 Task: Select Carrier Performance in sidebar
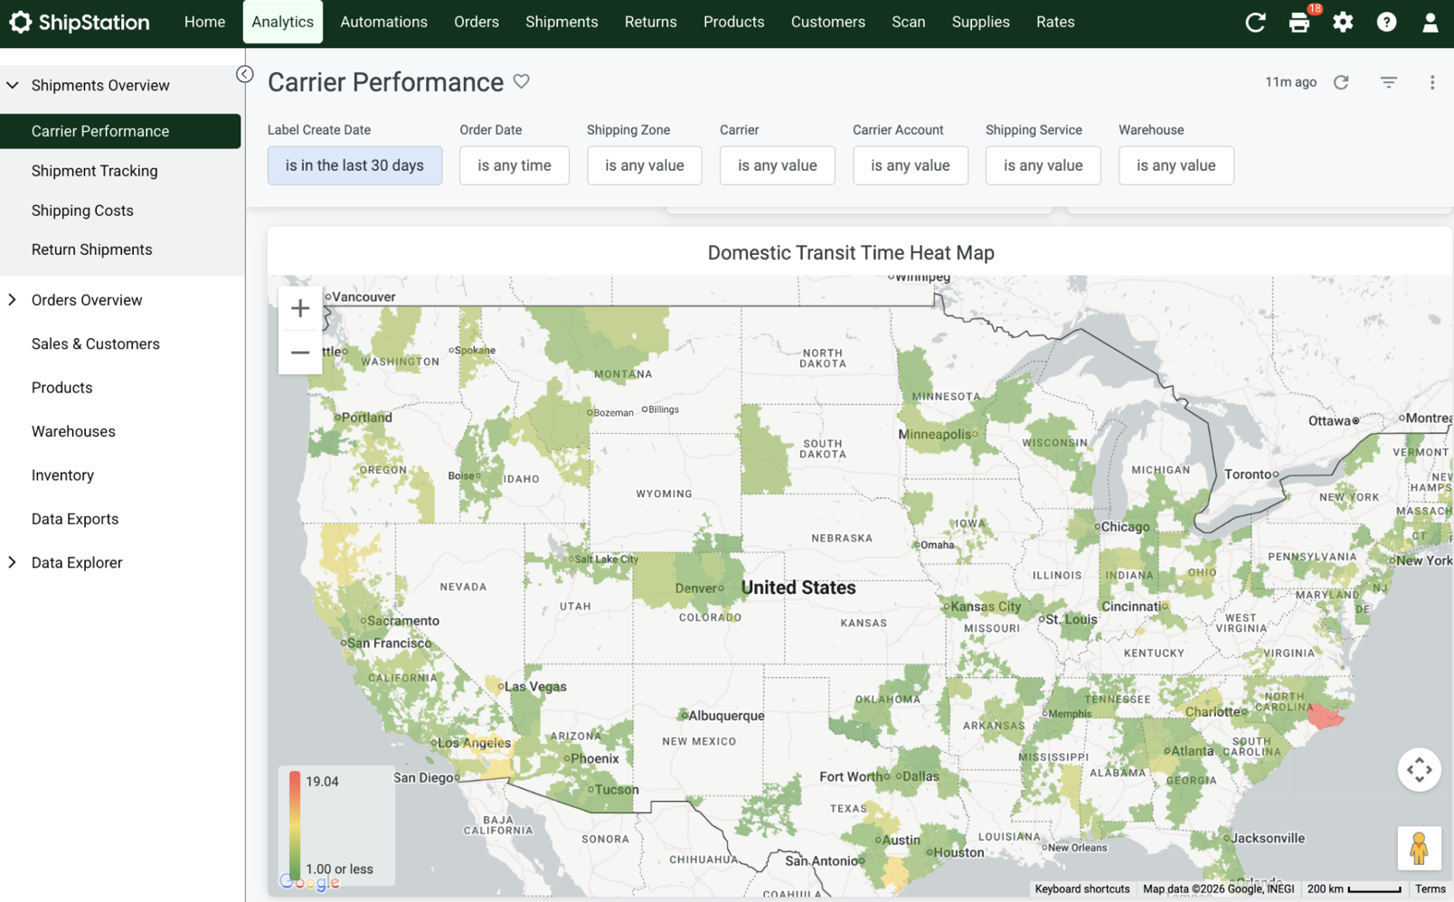pos(120,131)
